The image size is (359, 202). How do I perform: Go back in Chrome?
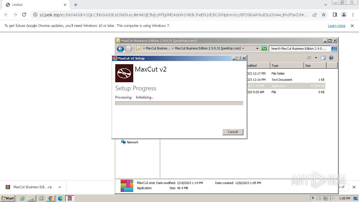(6, 15)
